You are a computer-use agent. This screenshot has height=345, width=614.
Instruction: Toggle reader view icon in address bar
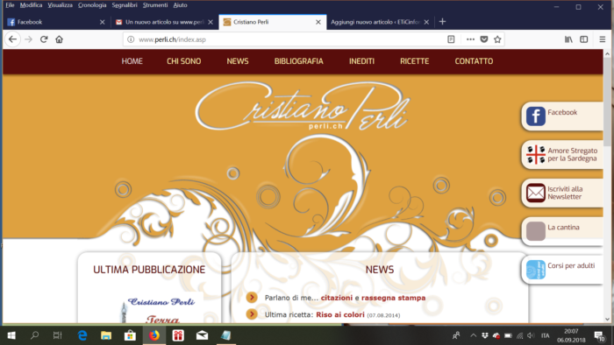click(451, 39)
